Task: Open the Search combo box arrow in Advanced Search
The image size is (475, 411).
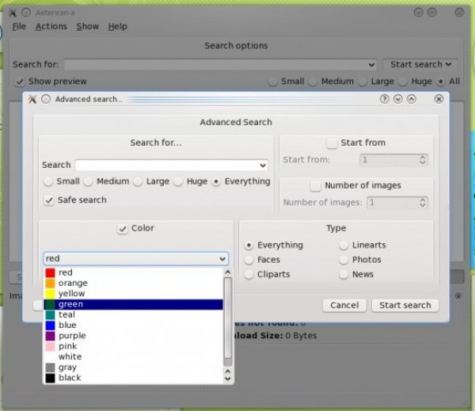Action: point(262,166)
